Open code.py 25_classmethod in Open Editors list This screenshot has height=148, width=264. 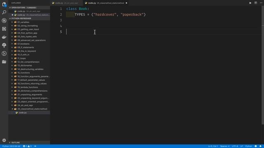(29, 15)
